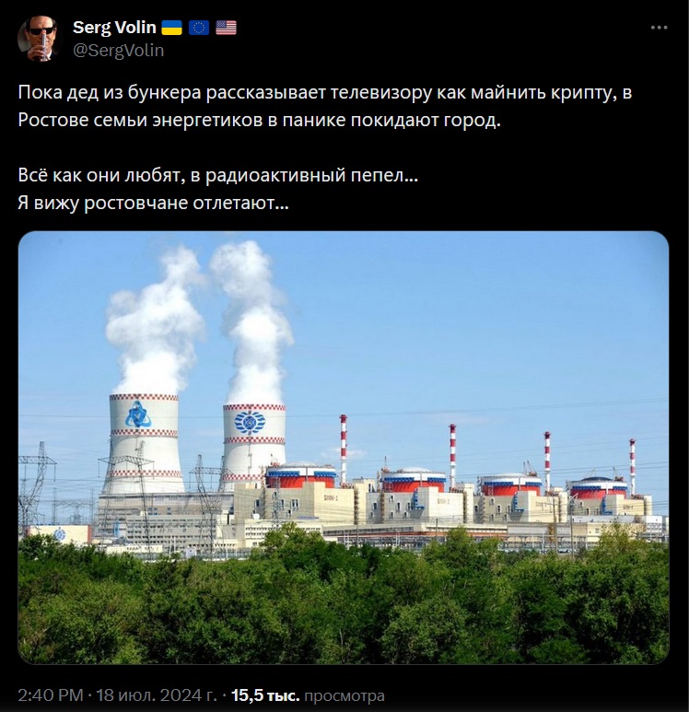The height and width of the screenshot is (712, 689).
Task: Click Serg Volin's profile avatar
Action: [x=39, y=39]
